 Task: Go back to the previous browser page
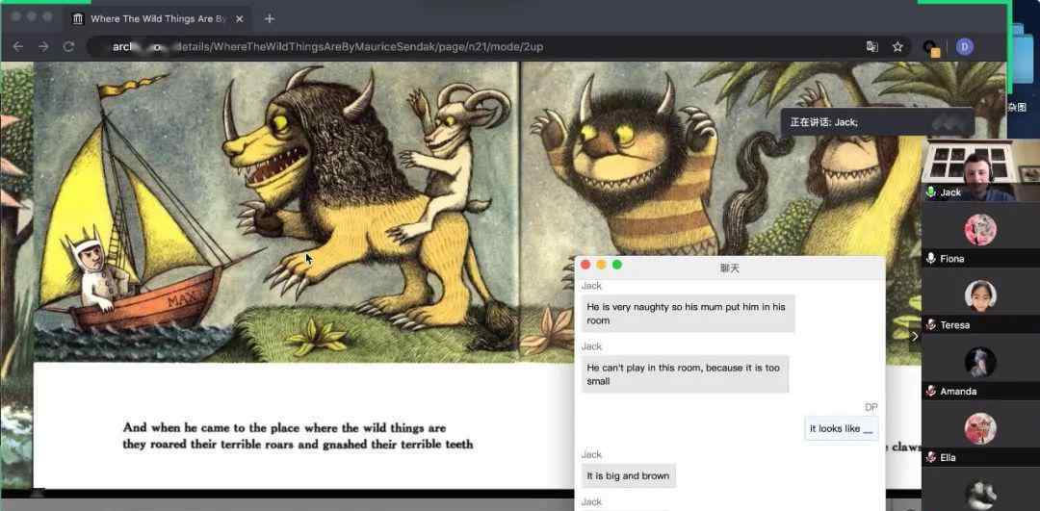(18, 46)
